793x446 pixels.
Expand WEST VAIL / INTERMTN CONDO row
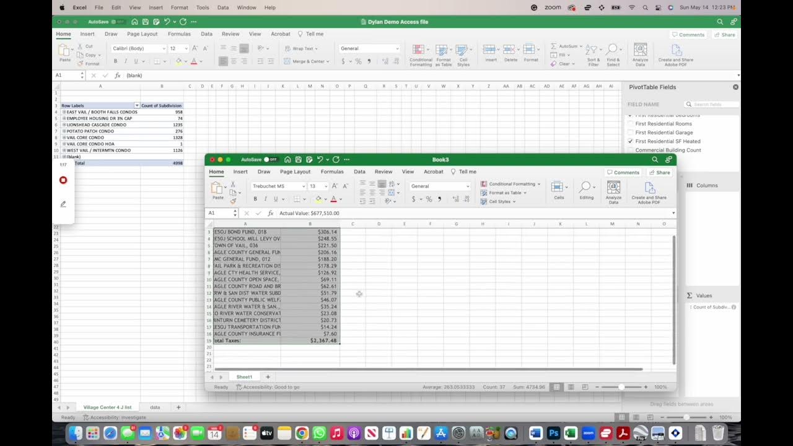(x=64, y=151)
